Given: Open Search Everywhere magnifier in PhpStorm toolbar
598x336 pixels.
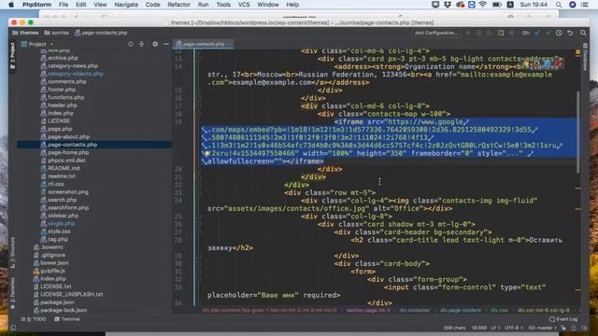Looking at the screenshot, I should 583,34.
